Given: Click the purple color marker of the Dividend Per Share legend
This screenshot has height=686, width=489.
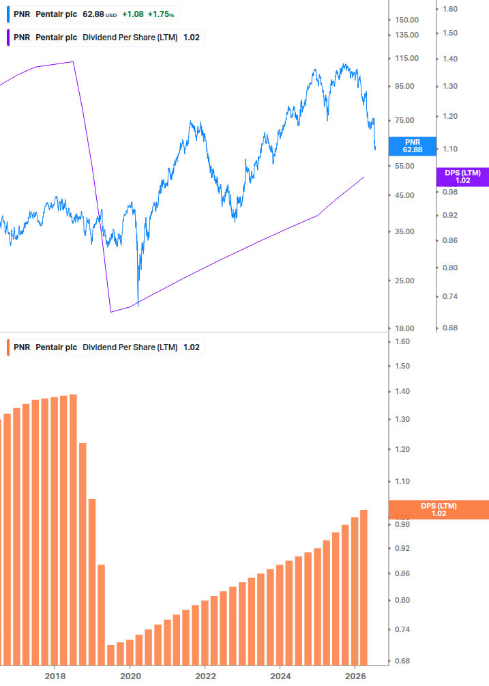Looking at the screenshot, I should point(8,38).
